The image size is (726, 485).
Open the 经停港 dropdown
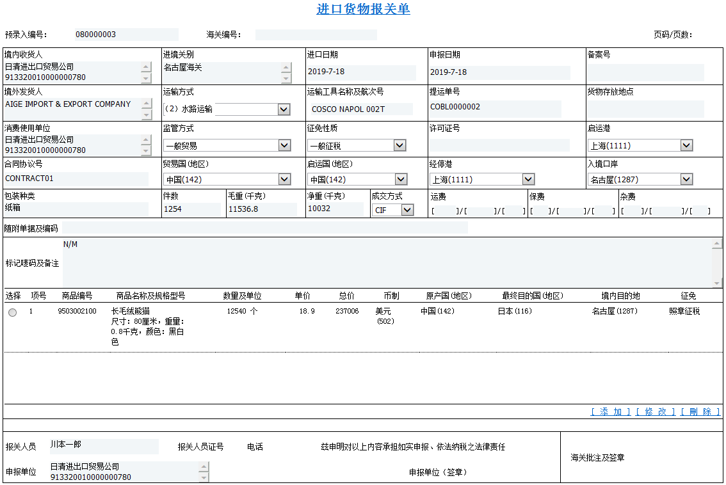(x=528, y=179)
